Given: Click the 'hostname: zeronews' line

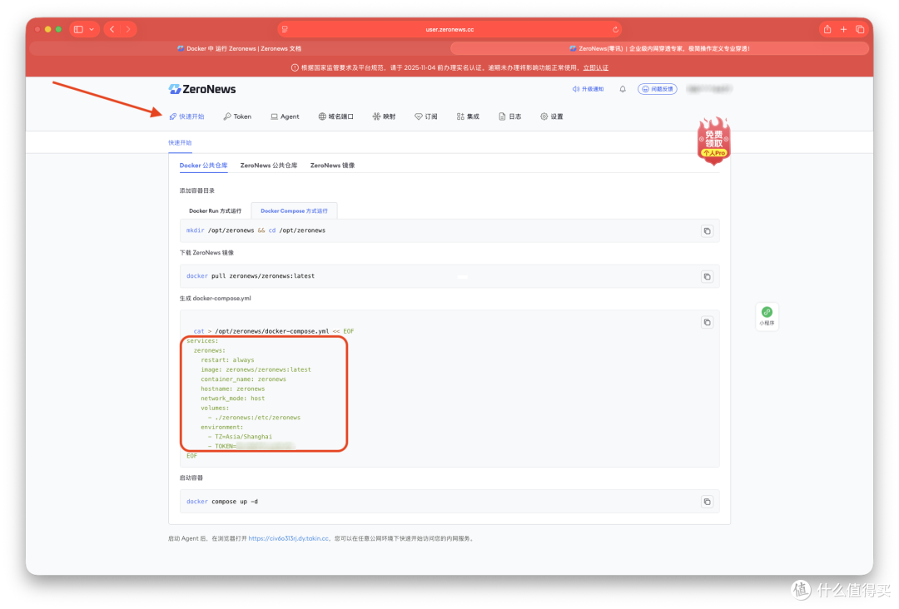Looking at the screenshot, I should tap(233, 389).
